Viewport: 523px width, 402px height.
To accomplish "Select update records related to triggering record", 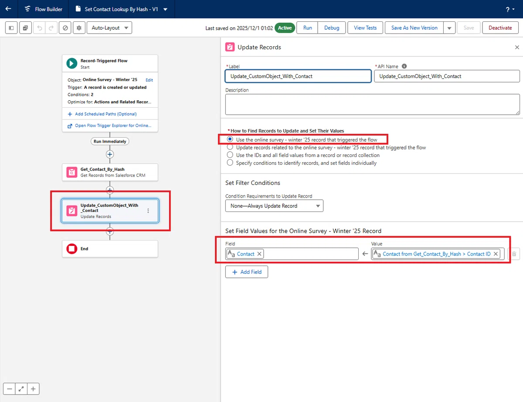I will tap(230, 147).
